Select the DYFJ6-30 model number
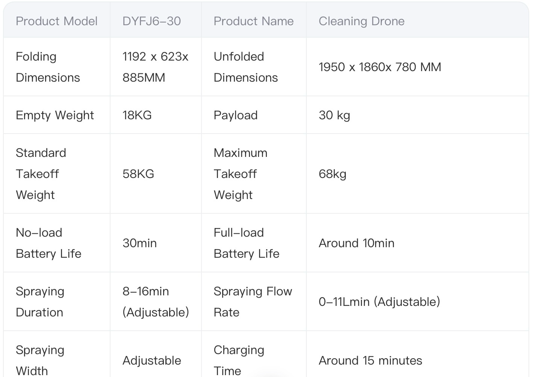The width and height of the screenshot is (533, 377). (151, 21)
